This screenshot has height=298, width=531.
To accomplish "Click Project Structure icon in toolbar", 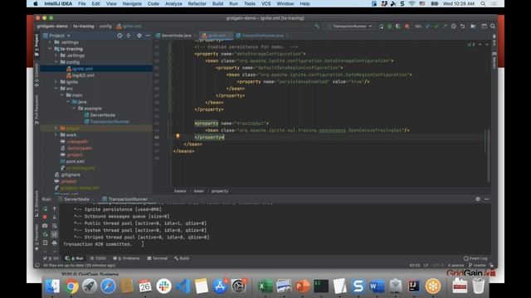I will (473, 26).
